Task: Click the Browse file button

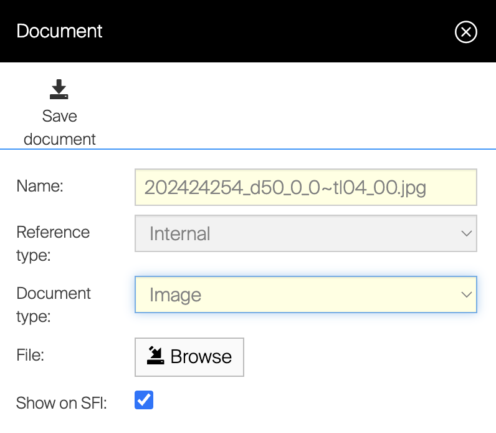Action: pos(189,357)
